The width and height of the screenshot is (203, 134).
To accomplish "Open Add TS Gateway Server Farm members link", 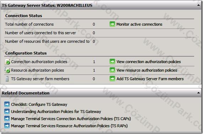I will click(150, 79).
